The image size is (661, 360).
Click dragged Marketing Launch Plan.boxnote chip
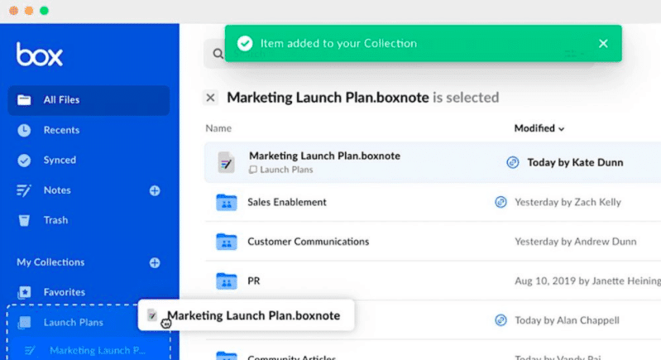click(247, 315)
